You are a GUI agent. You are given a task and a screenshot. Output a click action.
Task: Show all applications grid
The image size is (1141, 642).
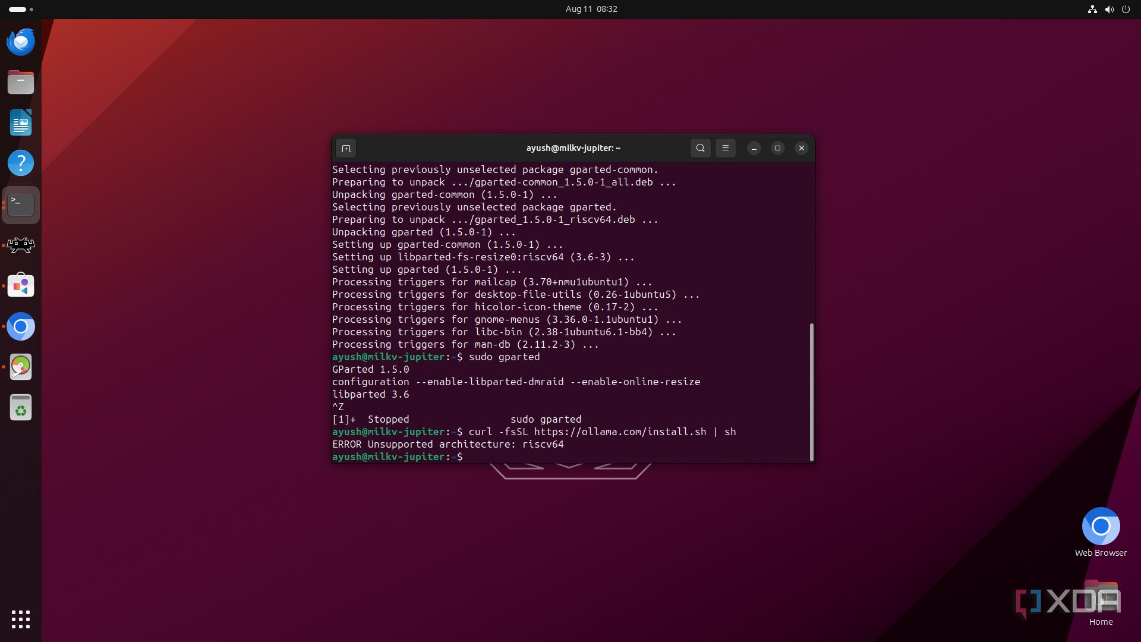[21, 619]
